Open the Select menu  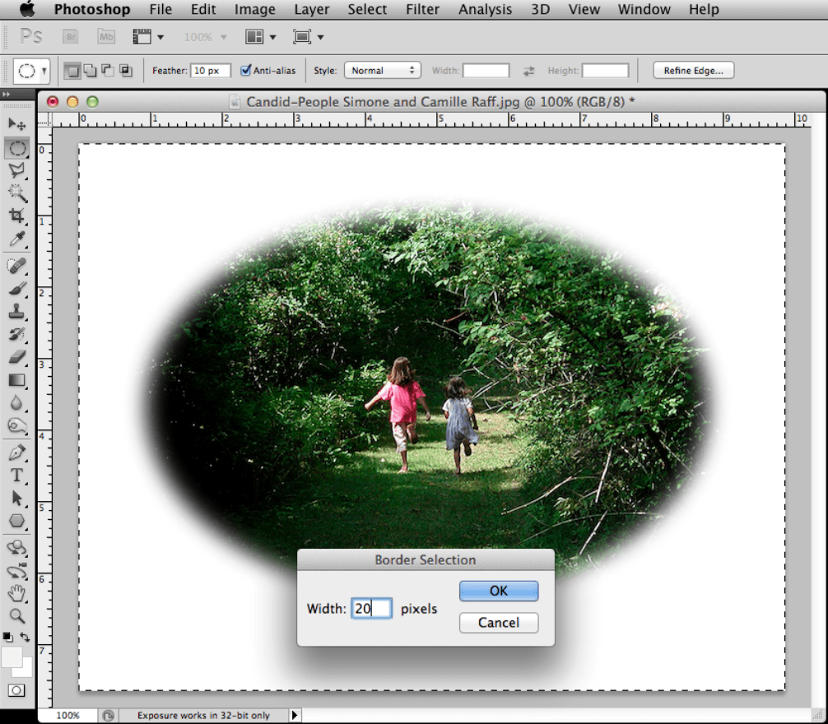(367, 10)
